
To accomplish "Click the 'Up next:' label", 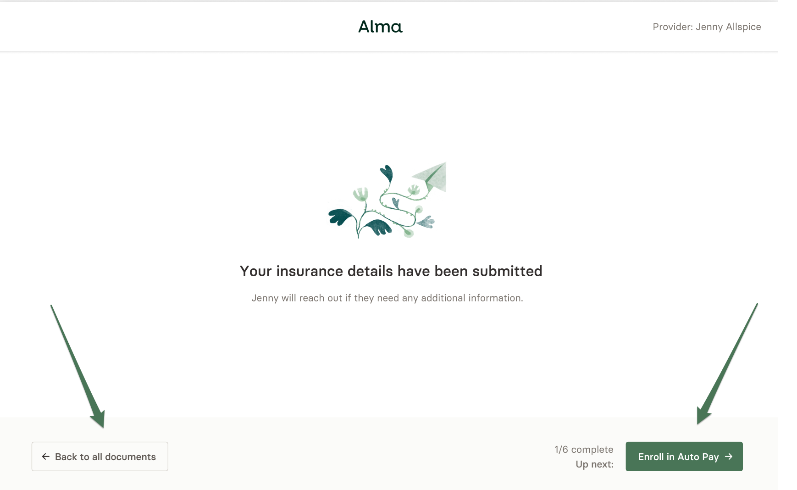I will pyautogui.click(x=594, y=464).
